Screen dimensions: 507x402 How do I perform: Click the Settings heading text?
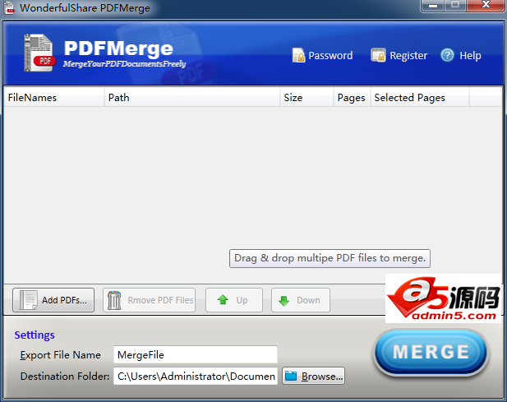35,335
